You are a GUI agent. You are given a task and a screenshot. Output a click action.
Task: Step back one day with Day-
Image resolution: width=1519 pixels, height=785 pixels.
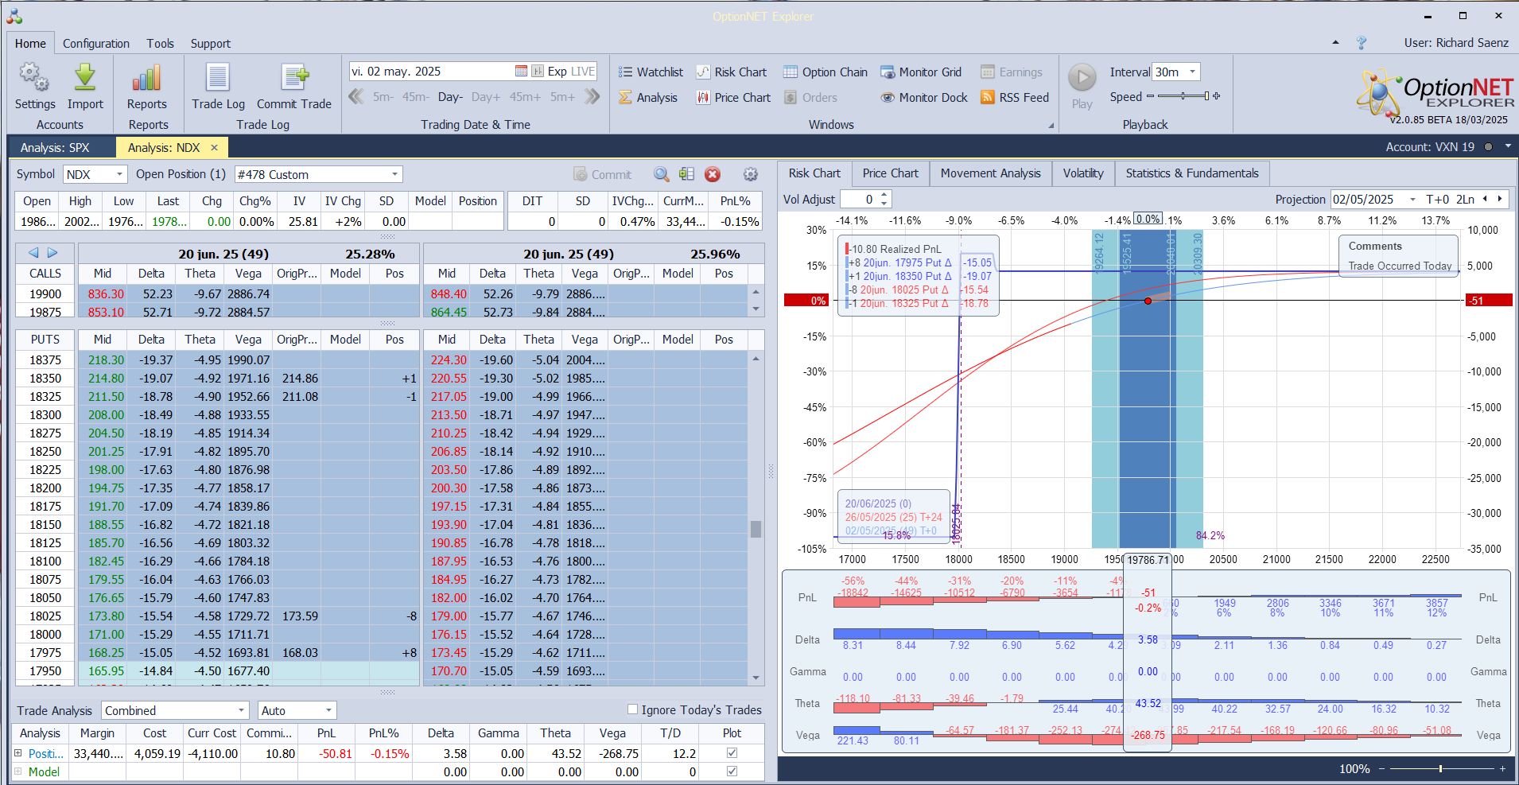pyautogui.click(x=450, y=97)
